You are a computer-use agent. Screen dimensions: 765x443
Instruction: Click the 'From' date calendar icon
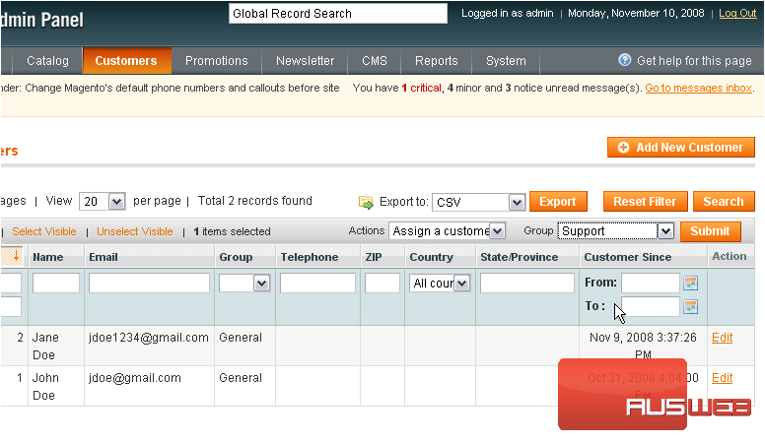point(691,284)
